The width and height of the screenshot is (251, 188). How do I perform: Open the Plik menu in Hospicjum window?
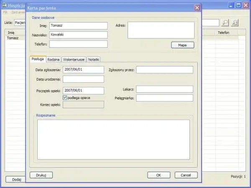5,12
